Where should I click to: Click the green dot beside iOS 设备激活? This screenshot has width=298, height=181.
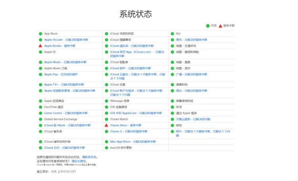tap(106, 107)
